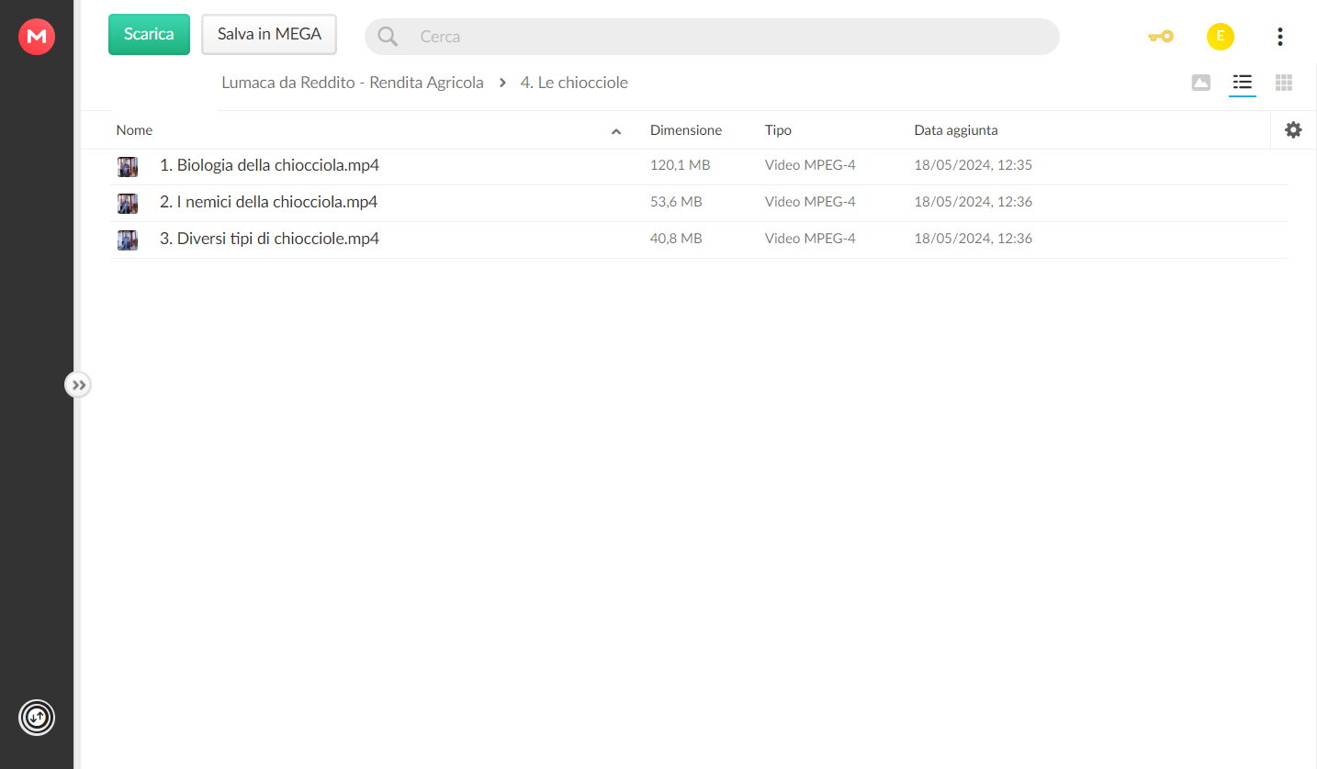Select grid thumbnail view icon
Viewport: 1317px width, 769px height.
pos(1284,83)
